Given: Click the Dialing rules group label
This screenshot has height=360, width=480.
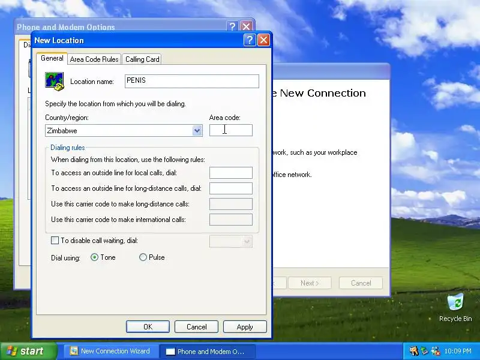Looking at the screenshot, I should coord(68,148).
